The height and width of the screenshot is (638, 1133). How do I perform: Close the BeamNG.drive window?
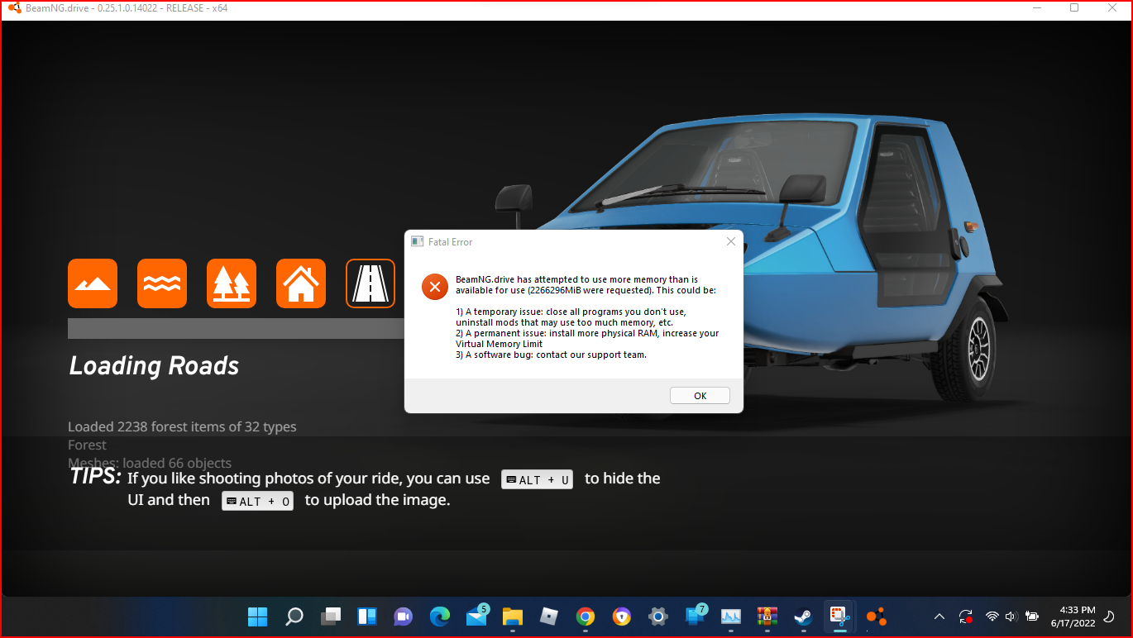[x=1112, y=7]
